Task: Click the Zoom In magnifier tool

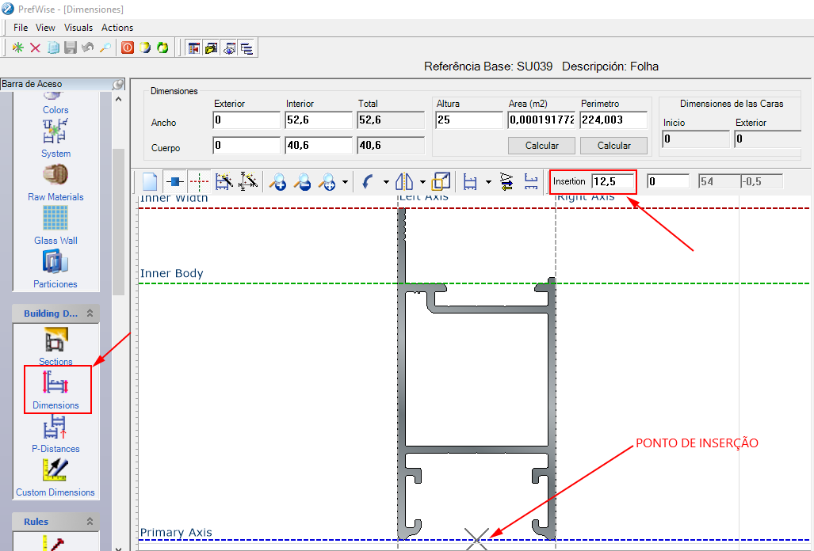Action: [x=277, y=181]
